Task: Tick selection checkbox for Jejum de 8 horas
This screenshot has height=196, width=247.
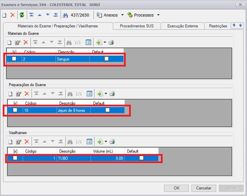Action: coord(15,110)
